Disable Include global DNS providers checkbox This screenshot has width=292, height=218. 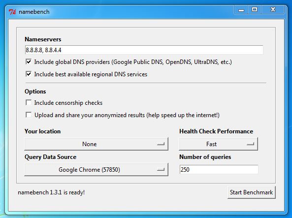[x=29, y=62]
